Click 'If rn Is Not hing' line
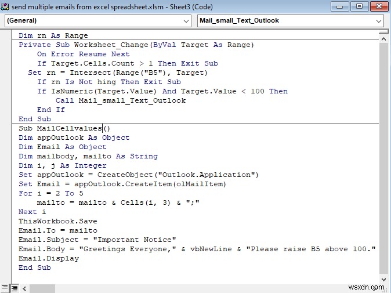 click(109, 82)
